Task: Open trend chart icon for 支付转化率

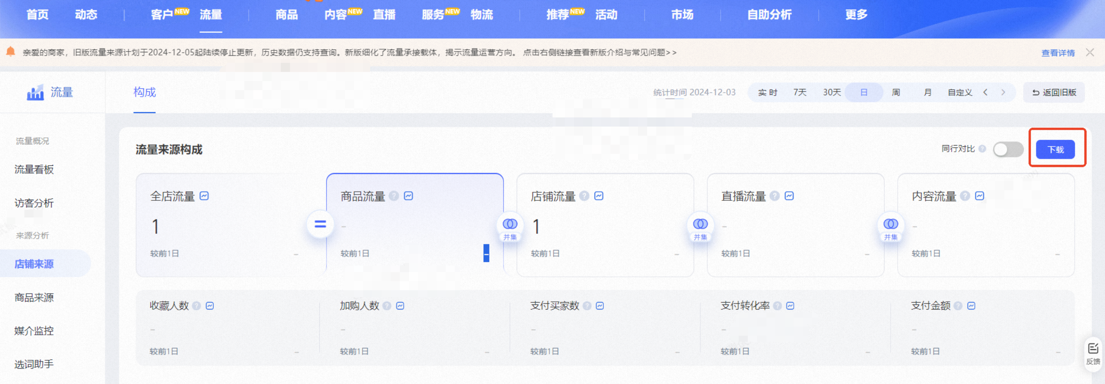Action: tap(791, 306)
